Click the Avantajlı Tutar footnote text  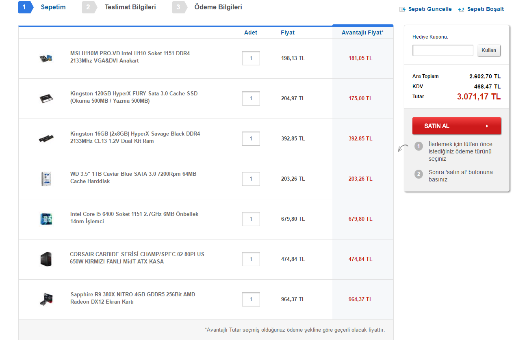tap(295, 330)
